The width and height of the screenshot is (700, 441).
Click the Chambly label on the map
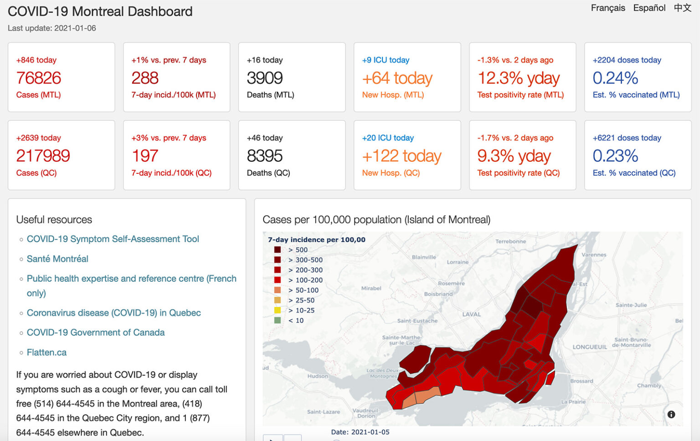(649, 385)
